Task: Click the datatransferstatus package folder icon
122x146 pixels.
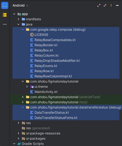Action: pos(28,107)
